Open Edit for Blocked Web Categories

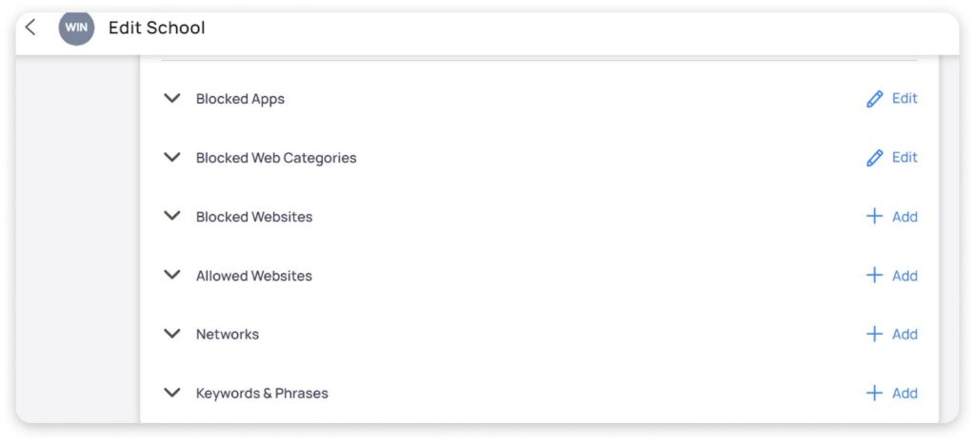click(x=905, y=158)
